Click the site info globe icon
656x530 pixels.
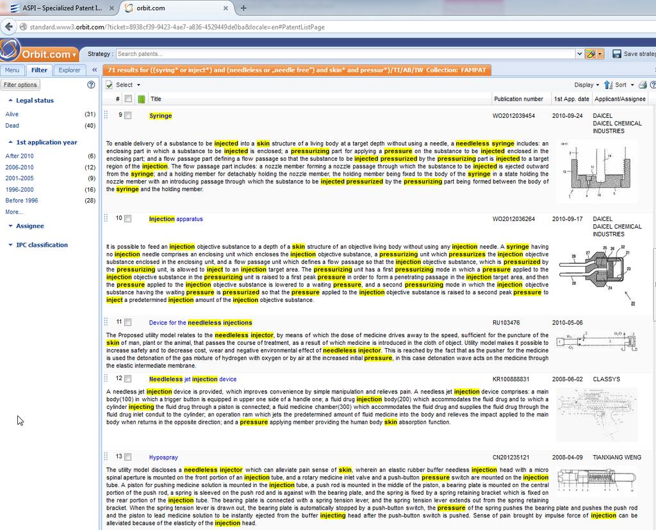point(24,27)
